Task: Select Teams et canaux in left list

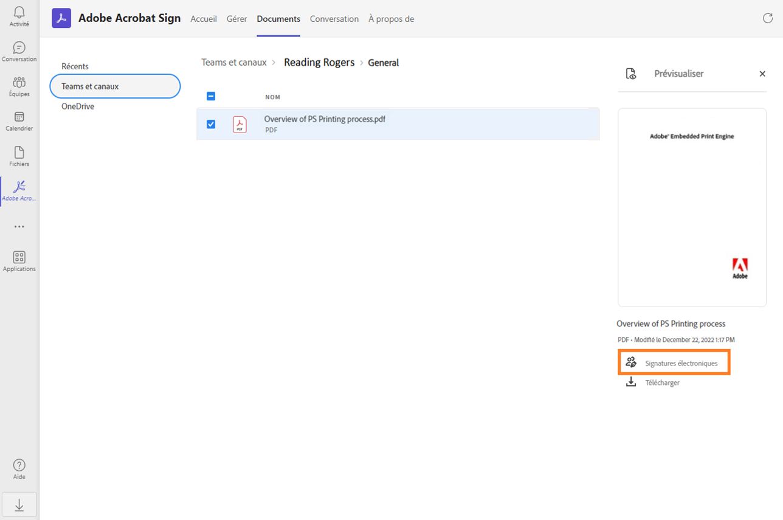Action: coord(115,86)
